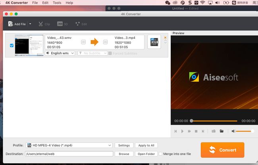The width and height of the screenshot is (258, 165).
Task: Click the Settings button
Action: (x=124, y=145)
